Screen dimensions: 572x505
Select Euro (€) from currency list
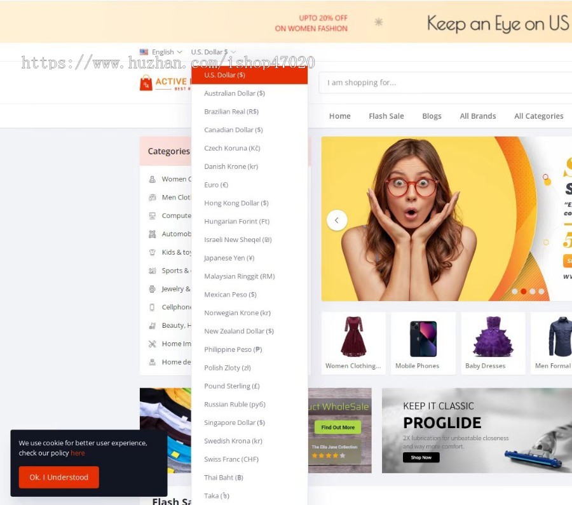[216, 185]
